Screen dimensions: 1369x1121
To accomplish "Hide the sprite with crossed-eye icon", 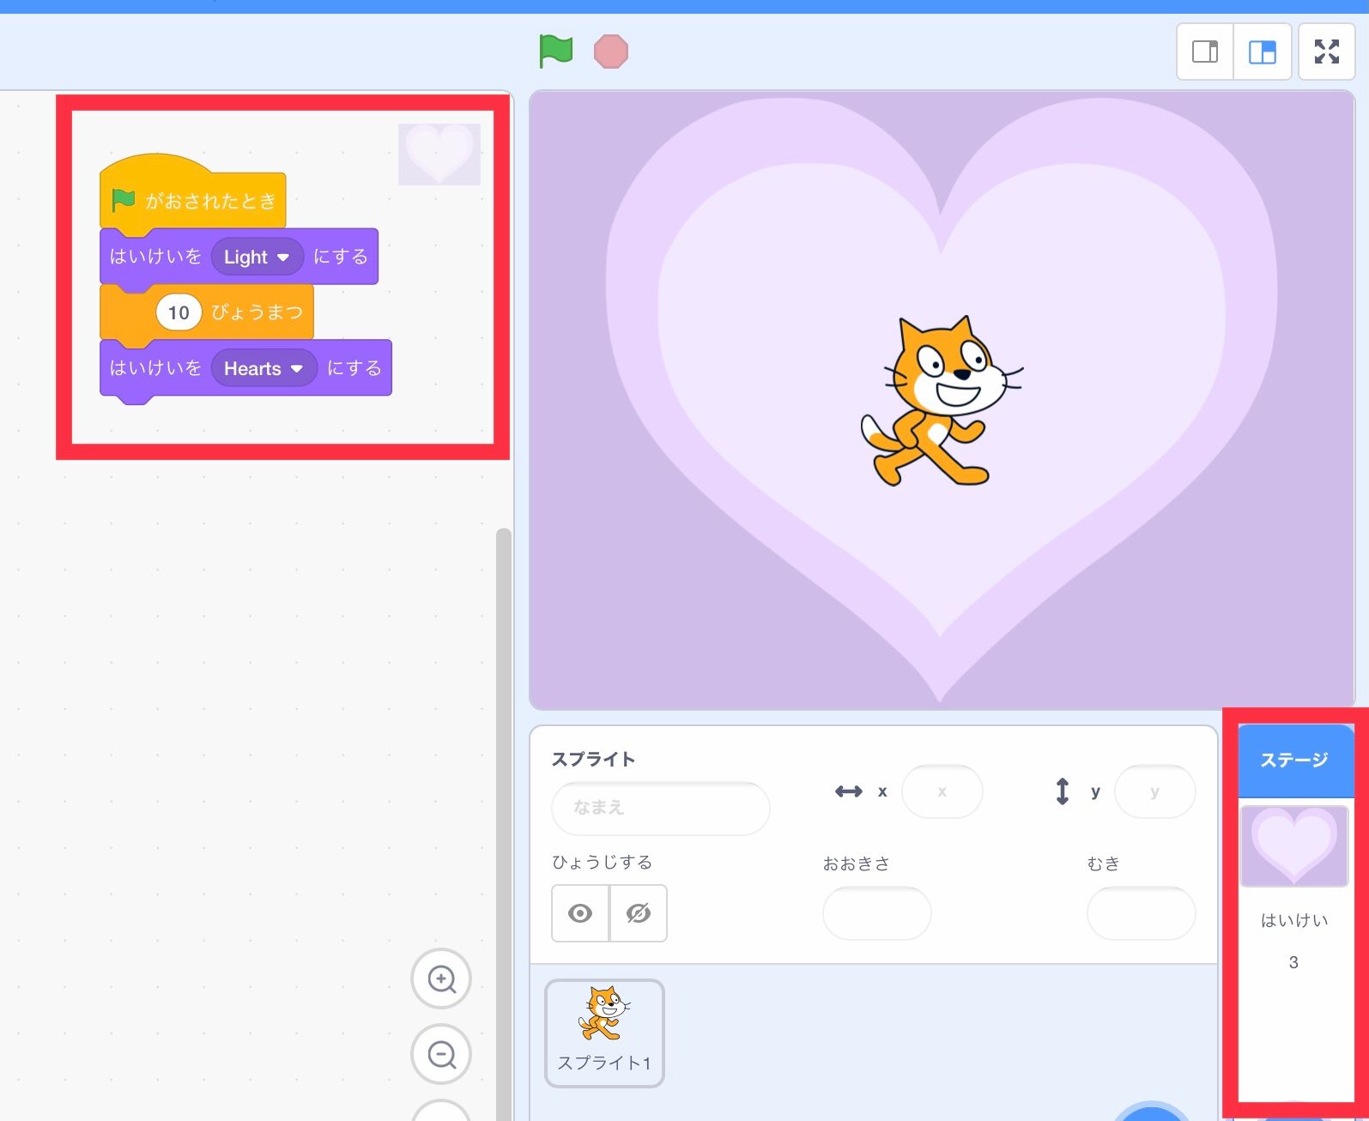I will pyautogui.click(x=639, y=913).
